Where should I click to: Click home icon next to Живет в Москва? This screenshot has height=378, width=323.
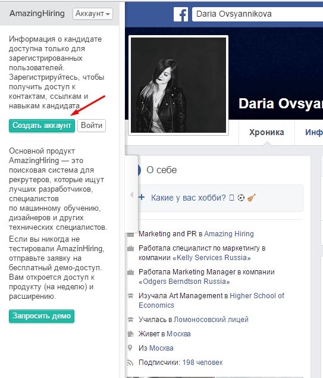(x=130, y=334)
